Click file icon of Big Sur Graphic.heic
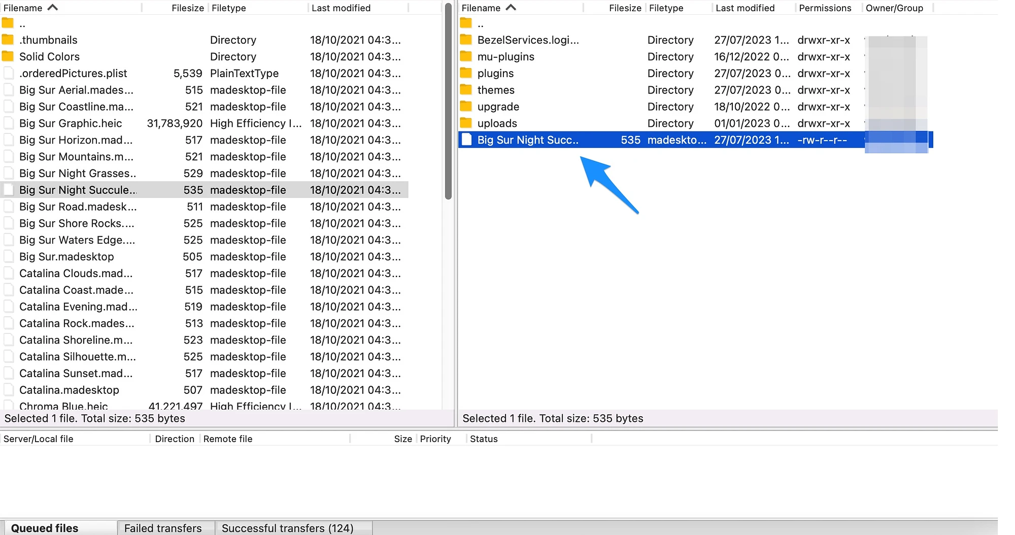The image size is (1015, 535). (9, 123)
